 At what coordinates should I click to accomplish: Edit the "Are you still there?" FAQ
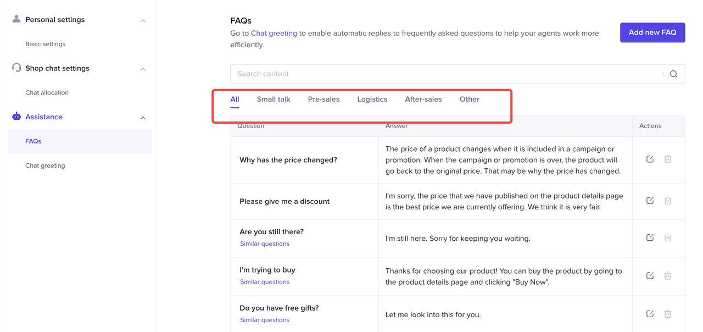(650, 237)
